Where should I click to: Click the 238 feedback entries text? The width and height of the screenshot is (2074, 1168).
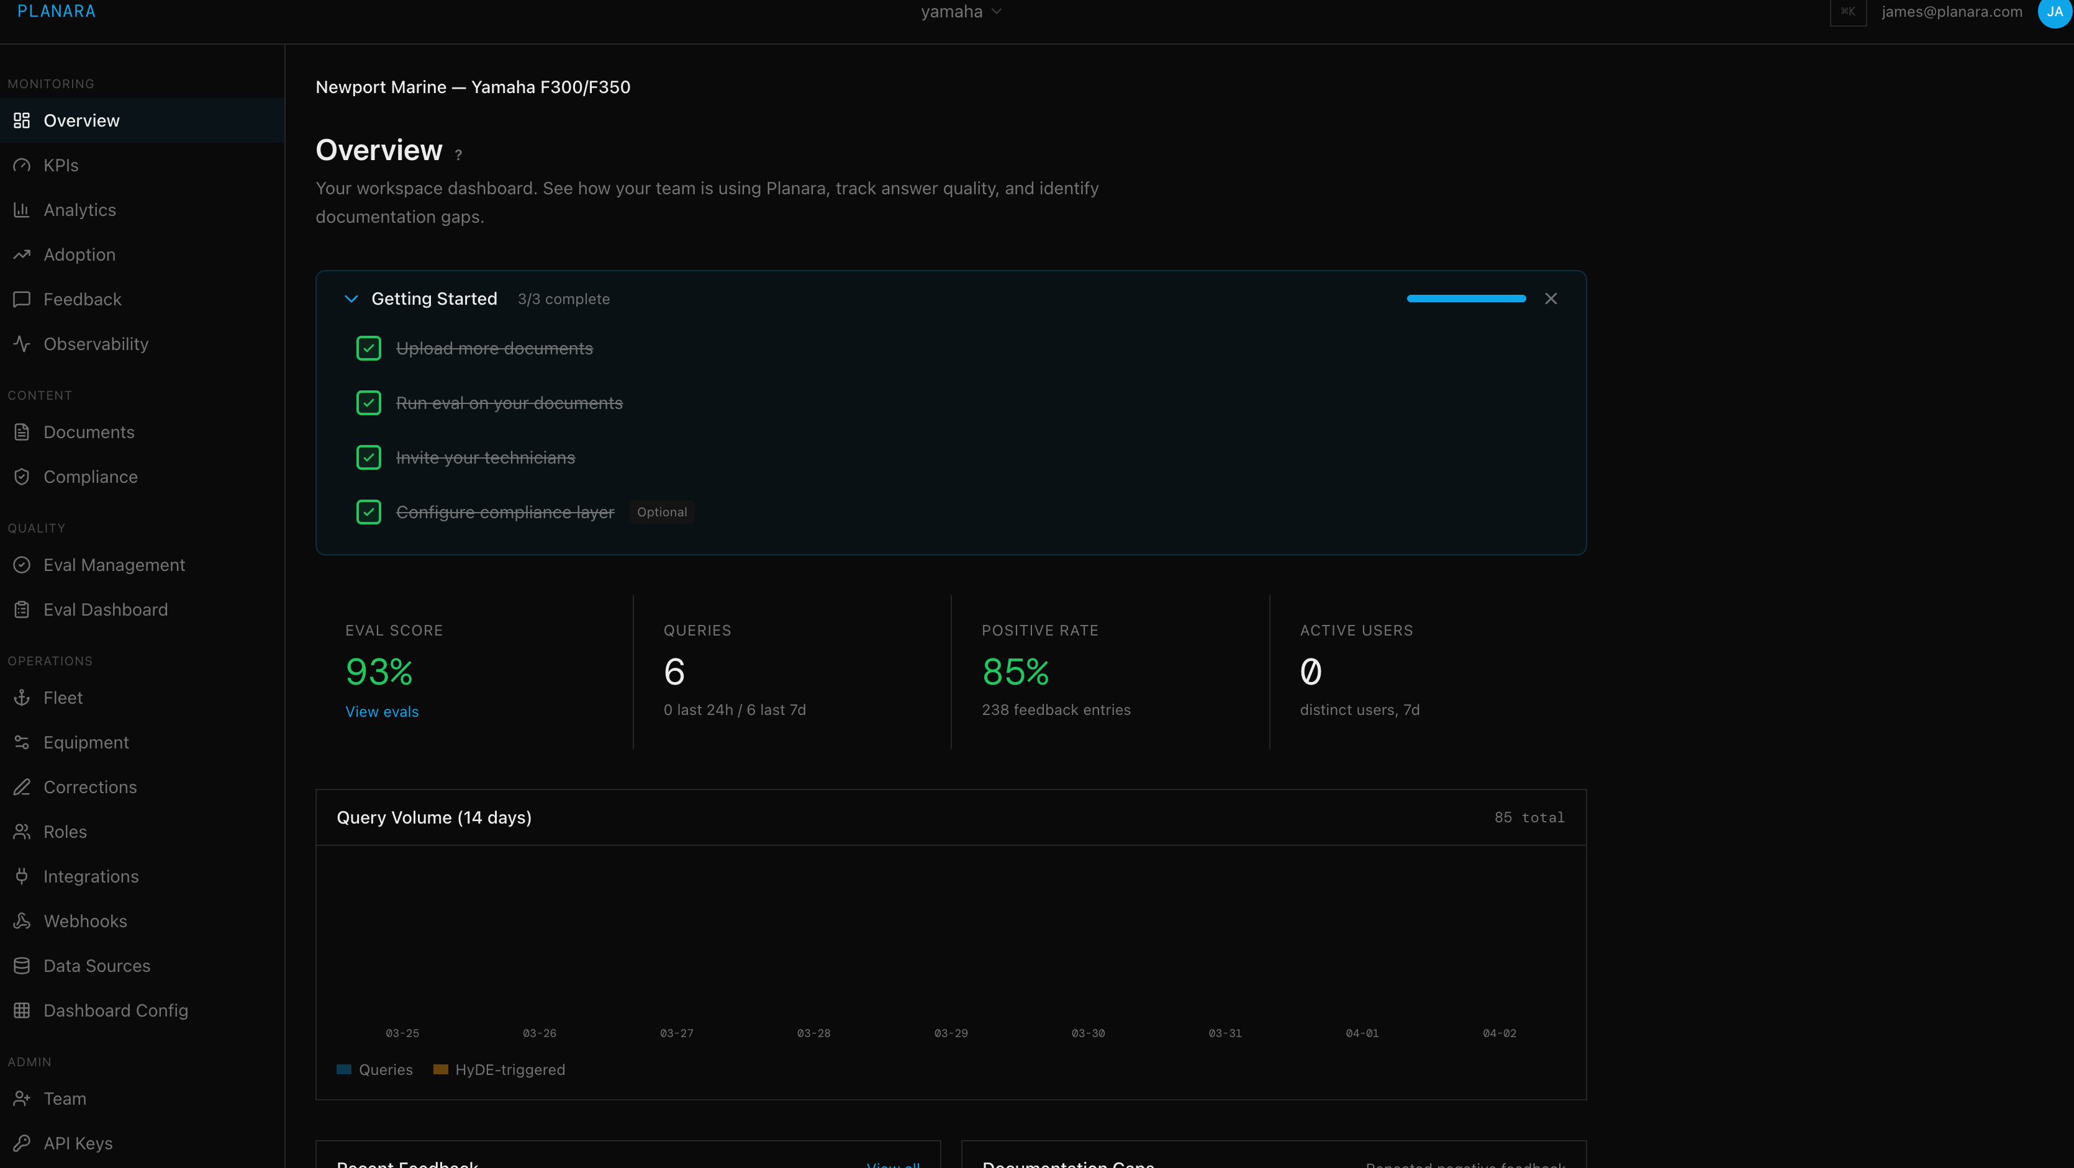(x=1056, y=710)
